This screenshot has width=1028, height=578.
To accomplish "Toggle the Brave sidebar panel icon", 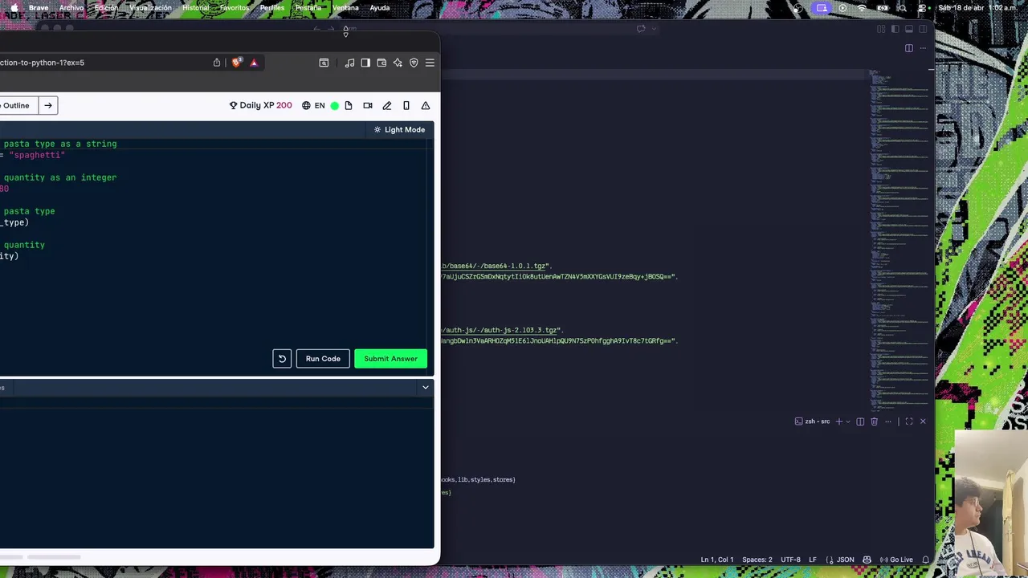I will pyautogui.click(x=365, y=63).
